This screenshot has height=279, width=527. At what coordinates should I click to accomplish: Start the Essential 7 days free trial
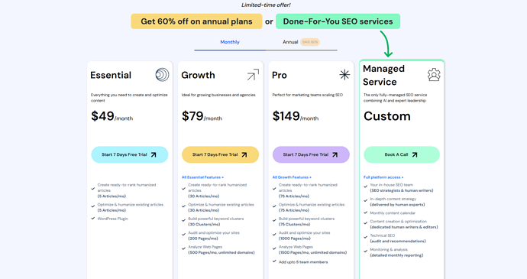tap(130, 155)
